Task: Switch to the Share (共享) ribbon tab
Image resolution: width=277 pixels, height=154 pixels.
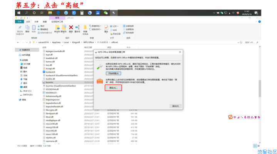Action: pos(36,22)
